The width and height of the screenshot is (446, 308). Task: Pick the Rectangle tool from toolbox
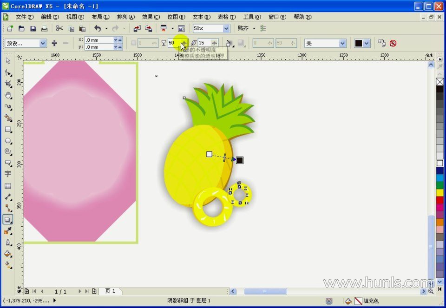click(x=8, y=129)
